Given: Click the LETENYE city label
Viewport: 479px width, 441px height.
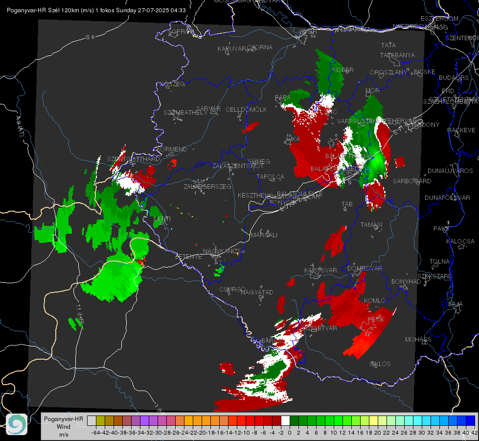Looking at the screenshot, I should [x=188, y=256].
